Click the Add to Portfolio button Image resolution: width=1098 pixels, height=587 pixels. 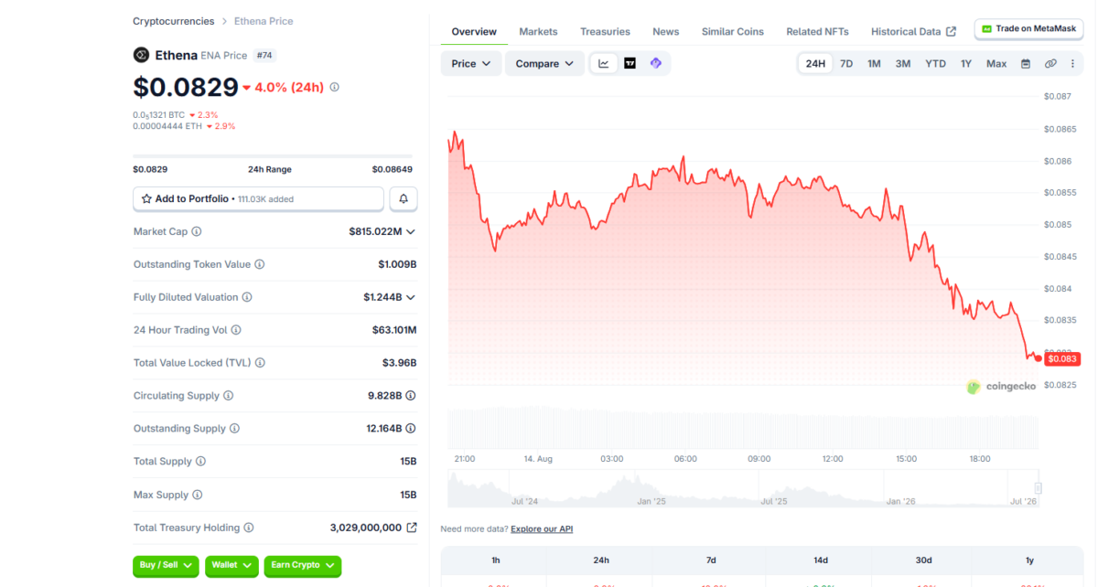coord(258,198)
